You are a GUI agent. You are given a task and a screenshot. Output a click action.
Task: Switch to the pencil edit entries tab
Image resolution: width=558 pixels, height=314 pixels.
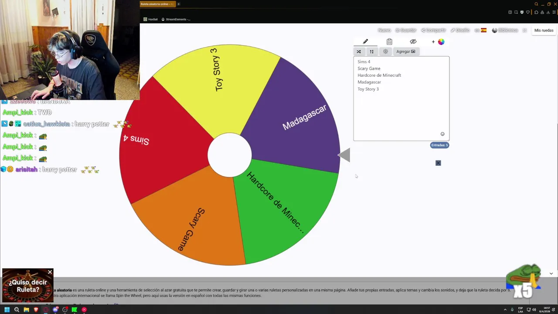[365, 42]
